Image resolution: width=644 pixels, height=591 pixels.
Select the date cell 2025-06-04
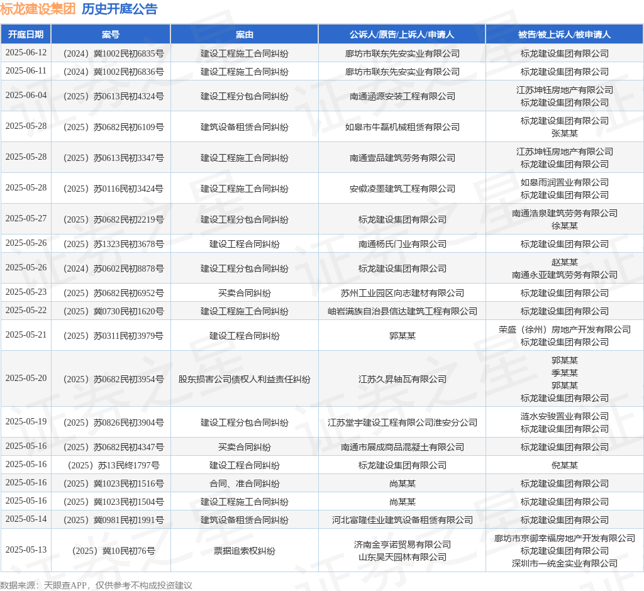coord(26,96)
